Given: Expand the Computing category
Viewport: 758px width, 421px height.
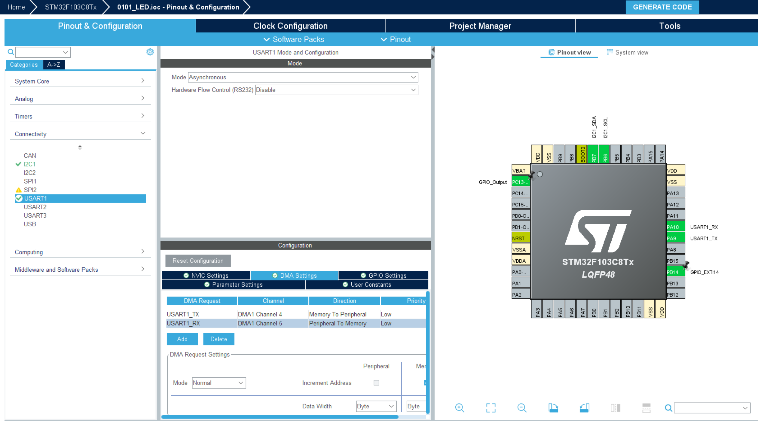Looking at the screenshot, I should point(80,252).
